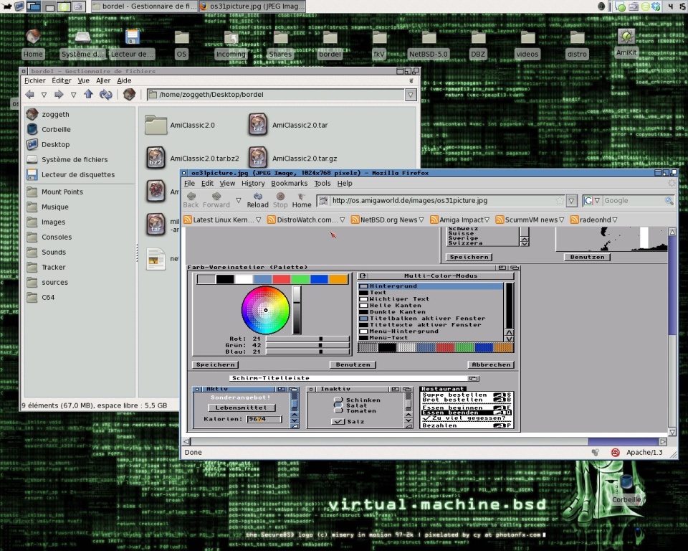Select the AmiClassic2.0 folder
The height and width of the screenshot is (551, 688).
tap(180, 125)
